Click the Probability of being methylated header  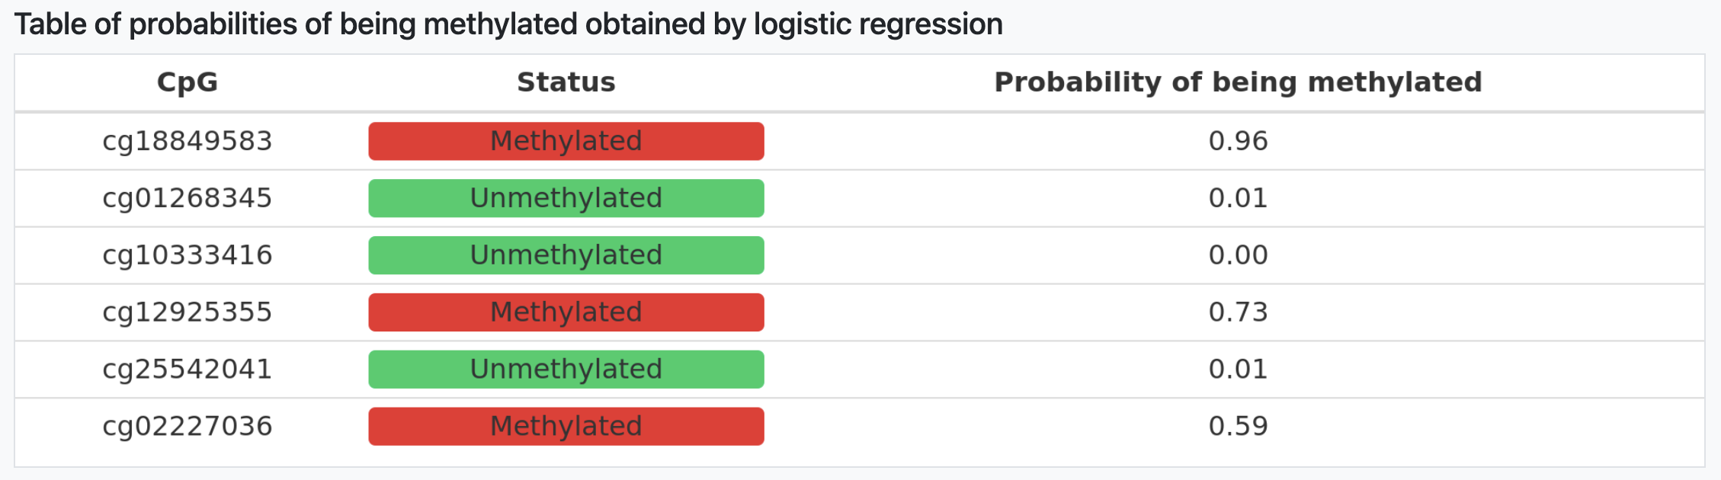click(1238, 82)
